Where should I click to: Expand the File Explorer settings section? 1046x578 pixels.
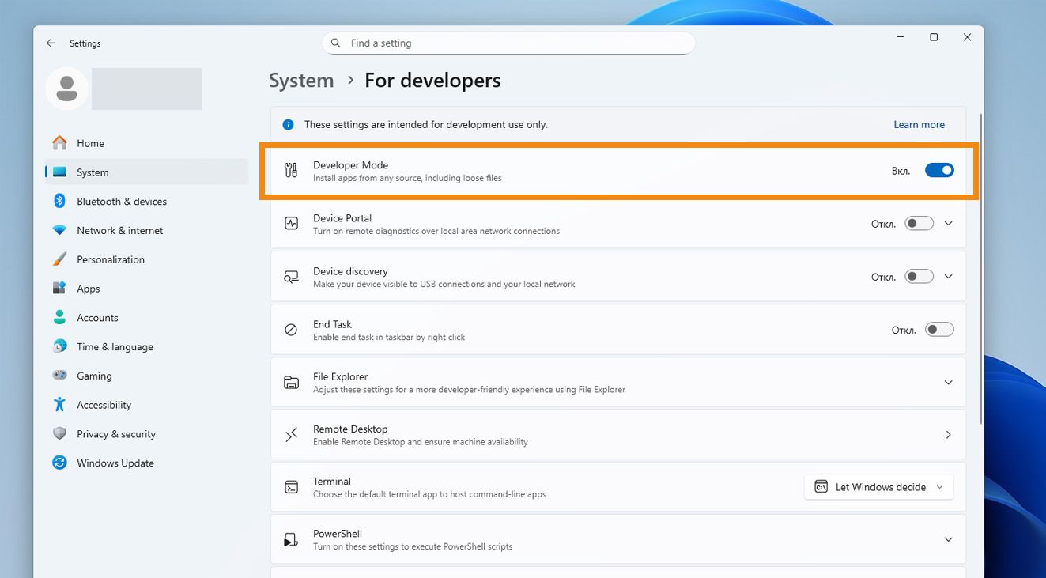point(948,383)
